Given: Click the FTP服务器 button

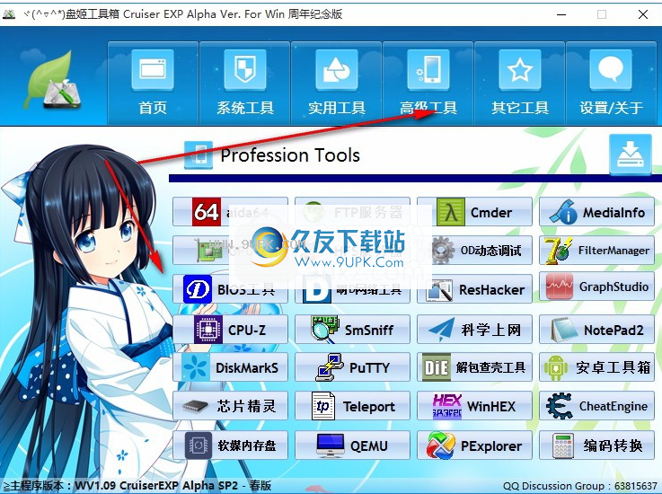Looking at the screenshot, I should point(352,212).
